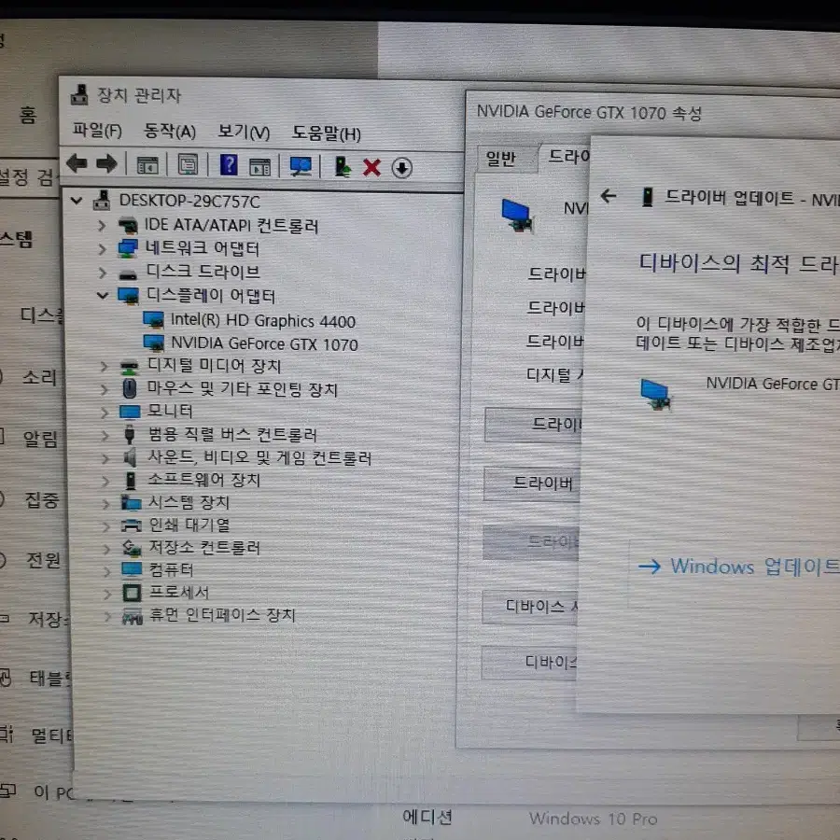This screenshot has height=840, width=840.
Task: Click the monitor category icon
Action: tap(130, 412)
